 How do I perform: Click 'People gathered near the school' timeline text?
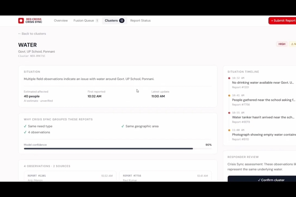(264, 100)
